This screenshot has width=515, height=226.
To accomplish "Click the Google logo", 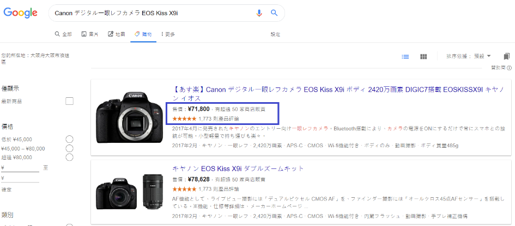I will 20,13.
